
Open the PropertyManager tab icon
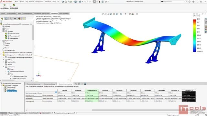pyautogui.click(x=6, y=19)
